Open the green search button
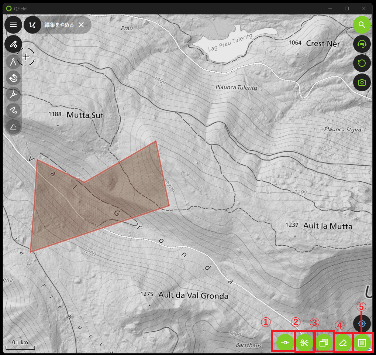 coord(362,25)
